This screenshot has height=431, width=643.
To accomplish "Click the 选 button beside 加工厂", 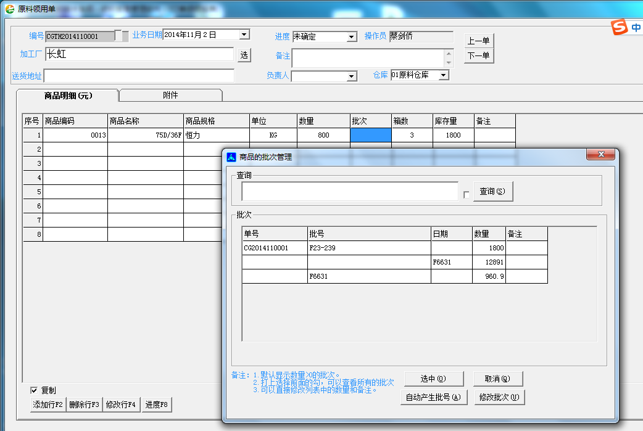I will coord(244,55).
